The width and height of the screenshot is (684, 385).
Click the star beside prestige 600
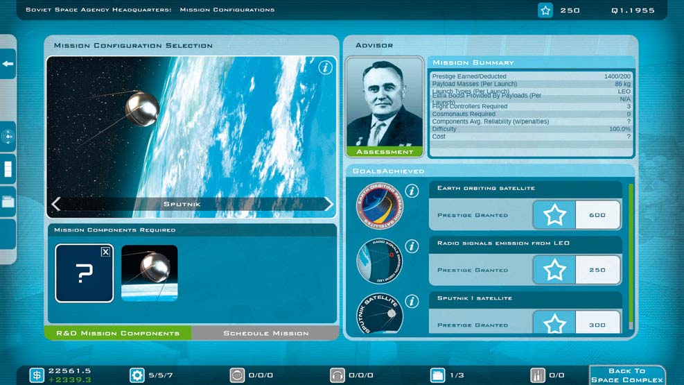point(554,215)
